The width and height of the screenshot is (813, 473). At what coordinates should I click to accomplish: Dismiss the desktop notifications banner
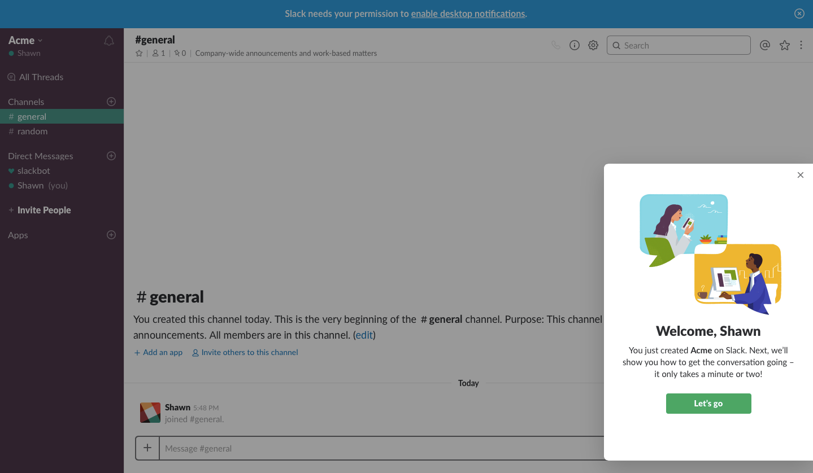(799, 14)
